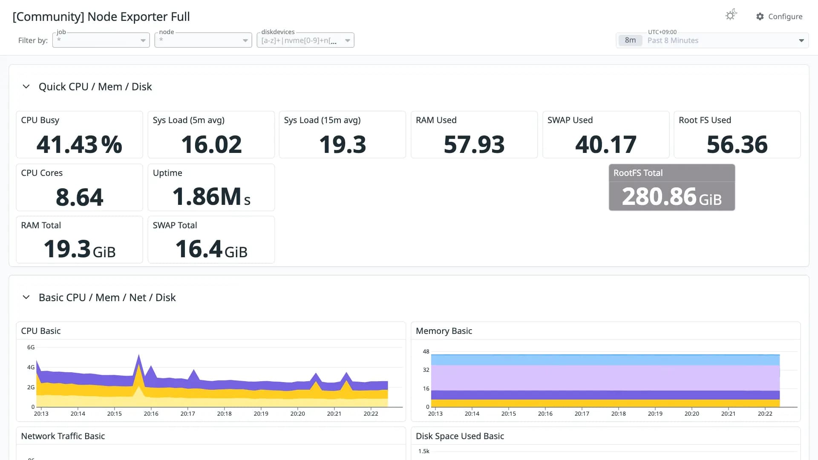Click the Disk Space Used Basic panel title
The height and width of the screenshot is (460, 818).
click(x=460, y=436)
